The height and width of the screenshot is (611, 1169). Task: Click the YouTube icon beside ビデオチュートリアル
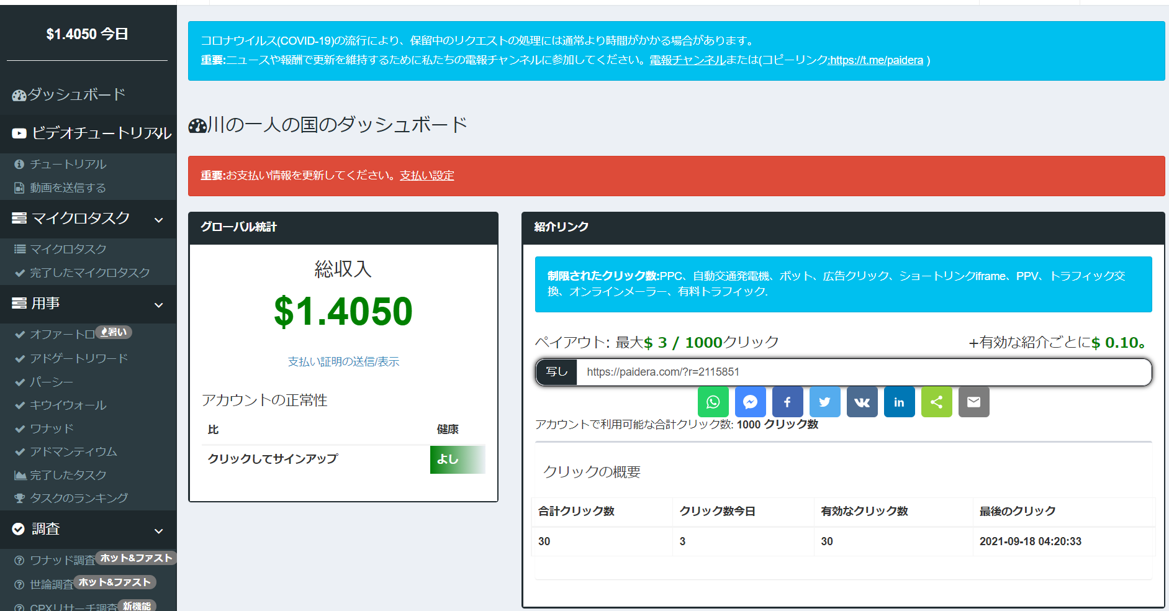click(19, 133)
